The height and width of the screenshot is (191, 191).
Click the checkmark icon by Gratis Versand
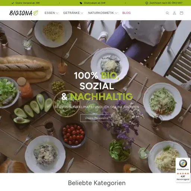coord(13,3)
